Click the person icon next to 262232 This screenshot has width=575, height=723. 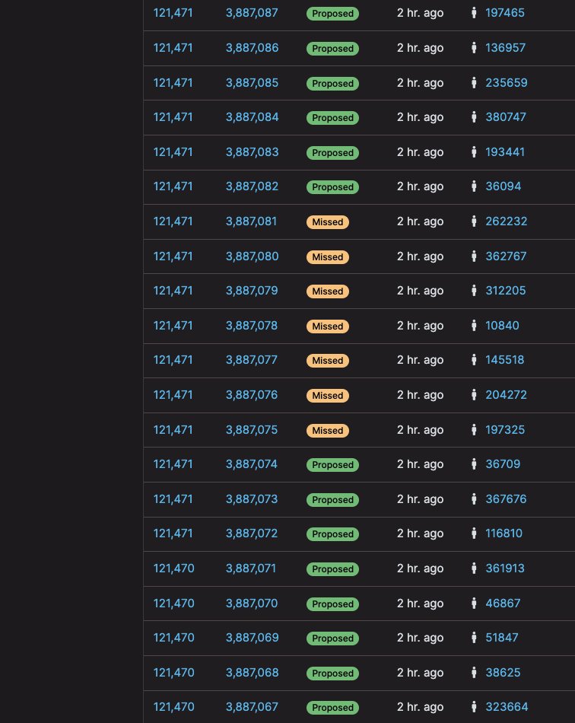tap(475, 221)
